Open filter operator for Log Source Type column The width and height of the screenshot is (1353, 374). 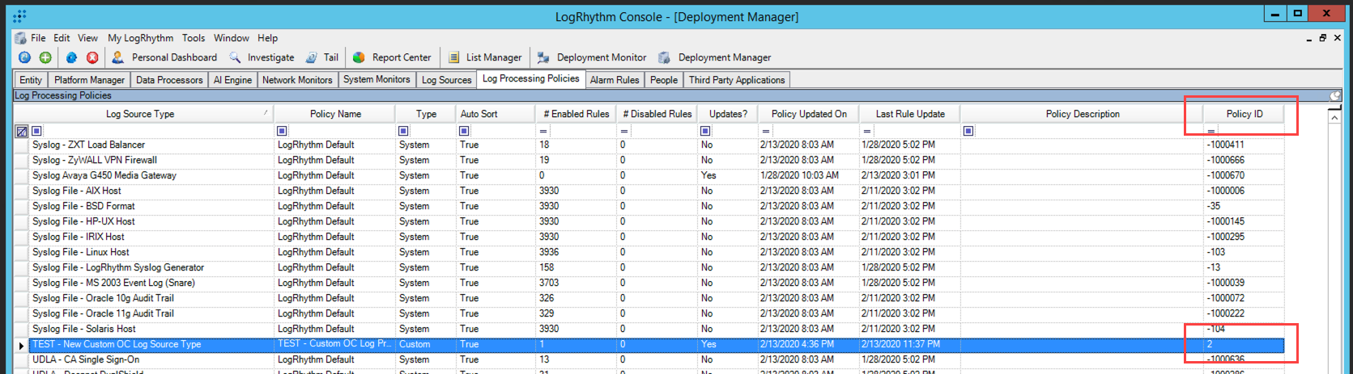pyautogui.click(x=36, y=131)
